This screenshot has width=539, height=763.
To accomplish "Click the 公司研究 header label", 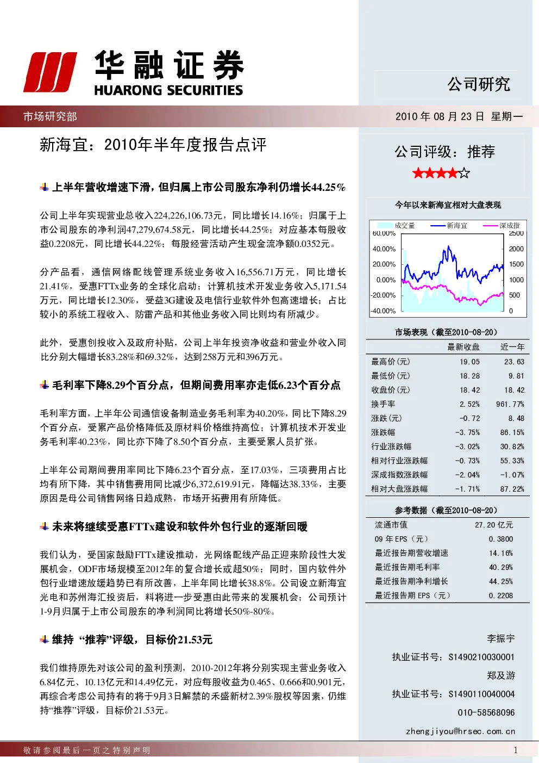I will [x=479, y=84].
